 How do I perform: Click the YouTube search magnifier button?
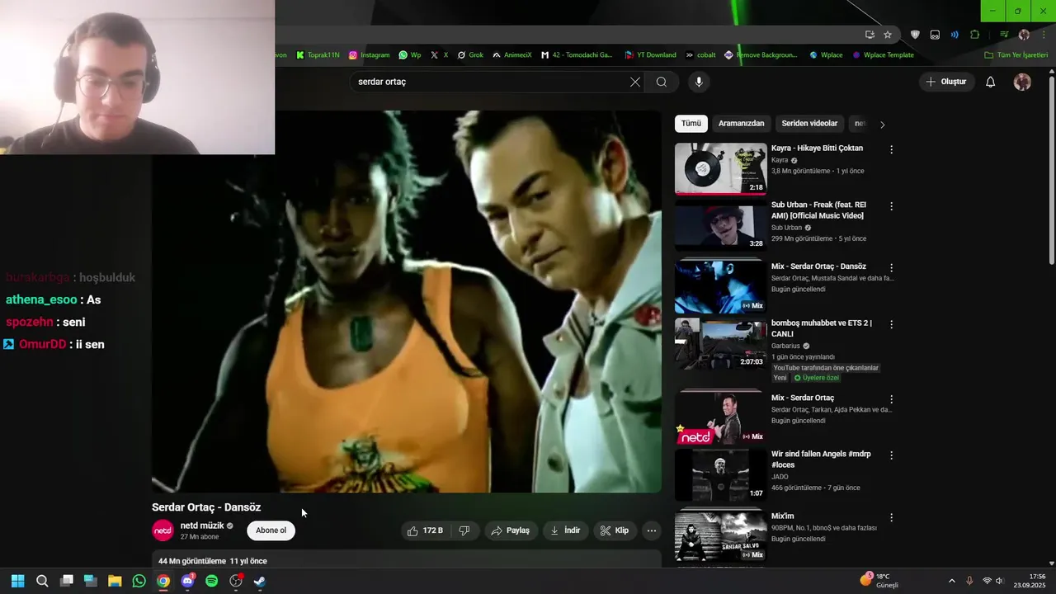tap(662, 82)
